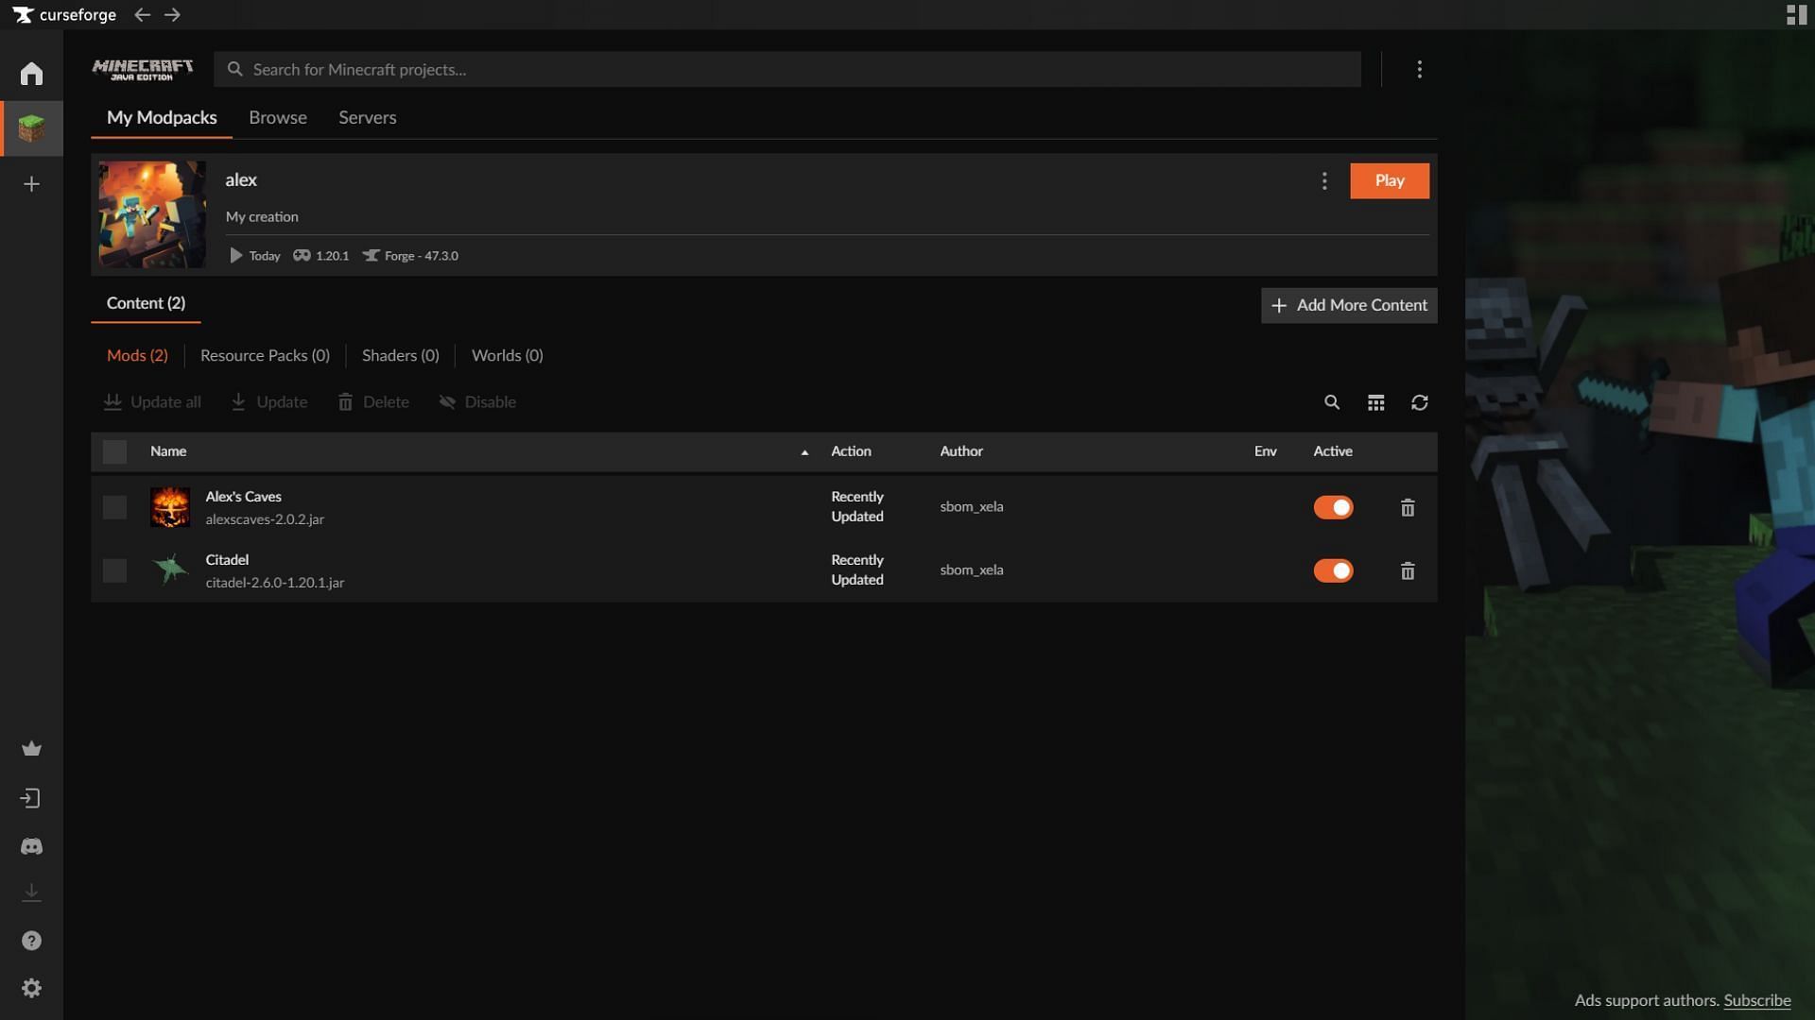Open the three-dot menu for alex modpack
Viewport: 1815px width, 1020px height.
coord(1325,180)
